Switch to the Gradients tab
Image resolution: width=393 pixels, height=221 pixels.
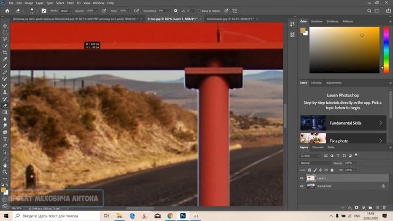(332, 21)
